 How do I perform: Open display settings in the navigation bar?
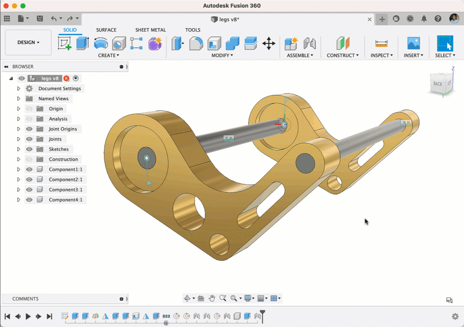(x=248, y=298)
